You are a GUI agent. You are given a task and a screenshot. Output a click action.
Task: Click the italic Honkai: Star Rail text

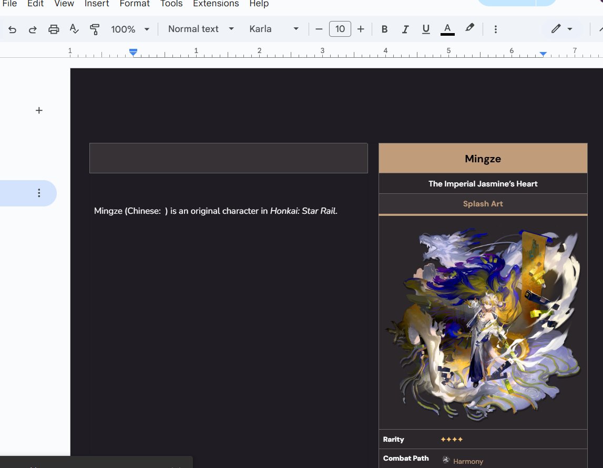pos(303,211)
